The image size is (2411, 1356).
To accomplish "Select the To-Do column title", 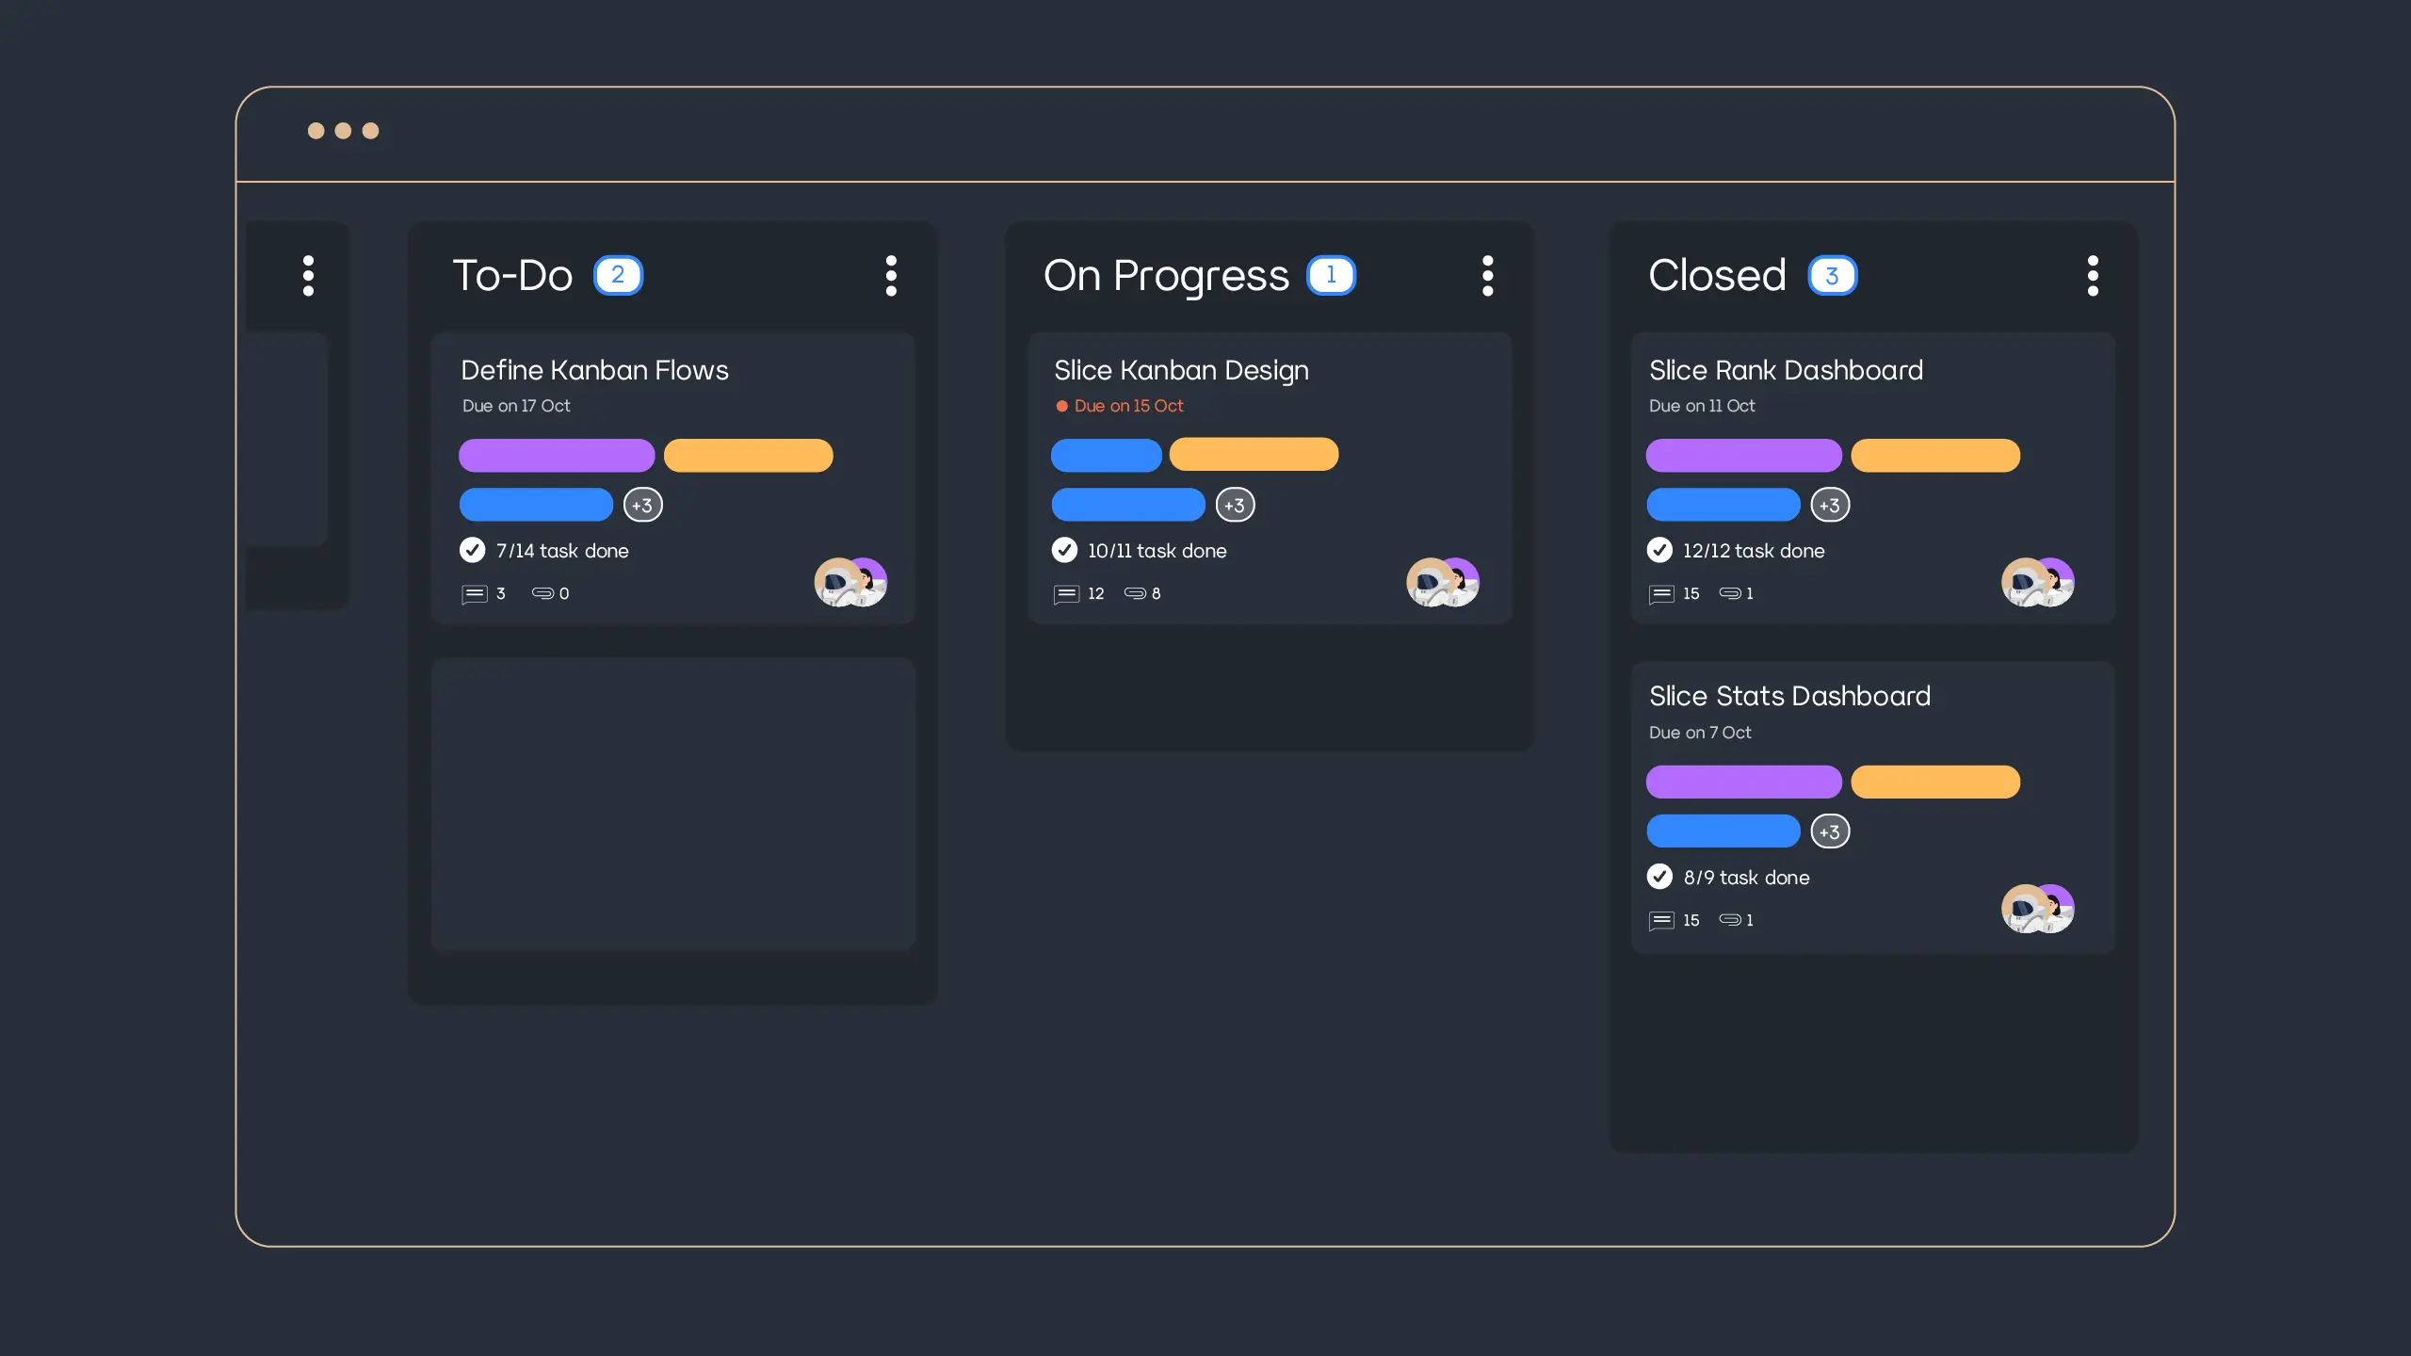I will click(x=512, y=276).
